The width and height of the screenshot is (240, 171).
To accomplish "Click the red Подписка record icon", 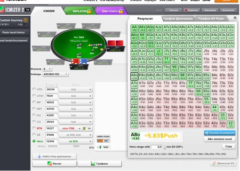I will point(186,10).
